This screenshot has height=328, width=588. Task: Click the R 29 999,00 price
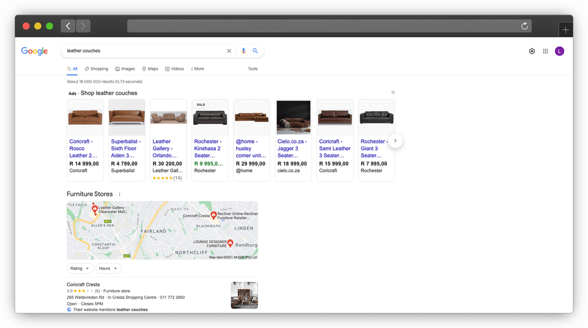point(250,164)
